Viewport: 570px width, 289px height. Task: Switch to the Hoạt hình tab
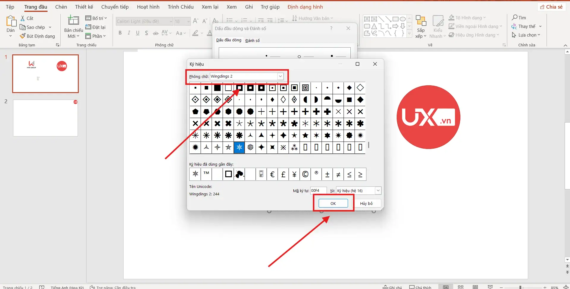[x=148, y=7]
